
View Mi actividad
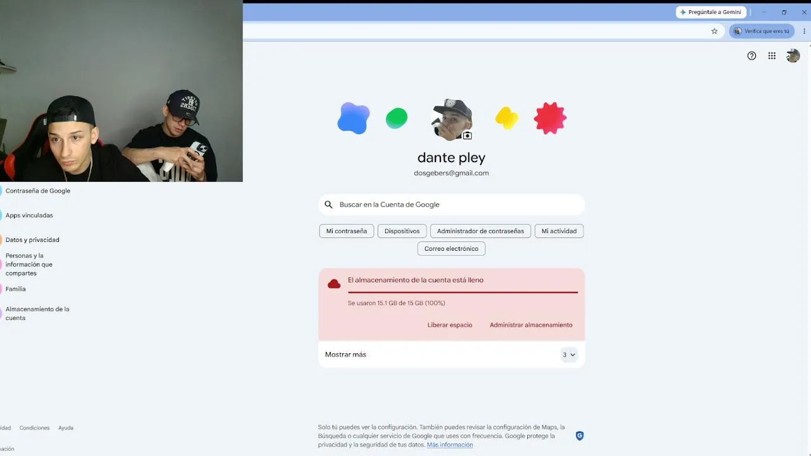coord(559,231)
